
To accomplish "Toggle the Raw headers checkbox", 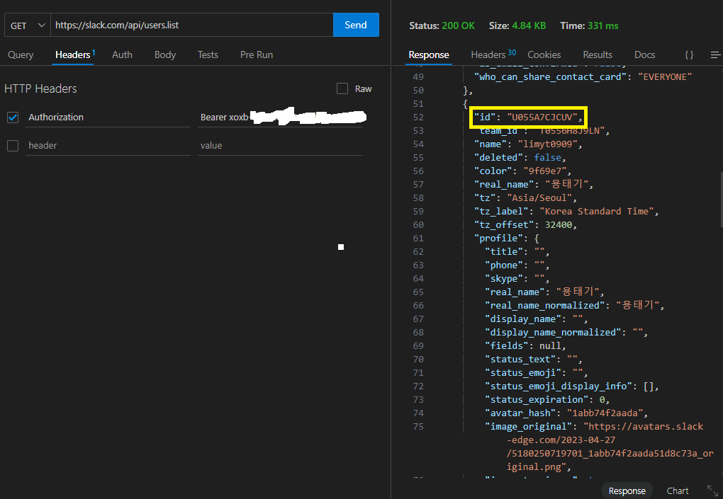I will tap(342, 88).
